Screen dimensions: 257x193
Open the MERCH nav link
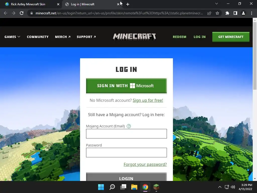(x=62, y=37)
